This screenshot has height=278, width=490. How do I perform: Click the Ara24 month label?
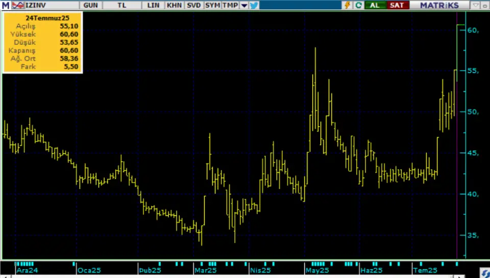27,270
